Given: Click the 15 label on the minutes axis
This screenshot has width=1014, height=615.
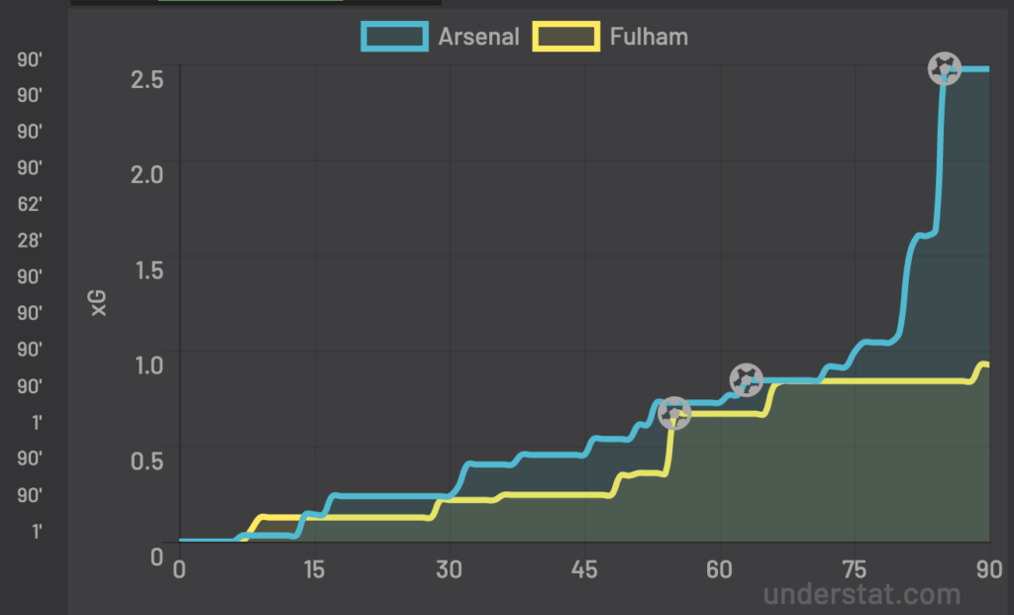Looking at the screenshot, I should click(314, 569).
